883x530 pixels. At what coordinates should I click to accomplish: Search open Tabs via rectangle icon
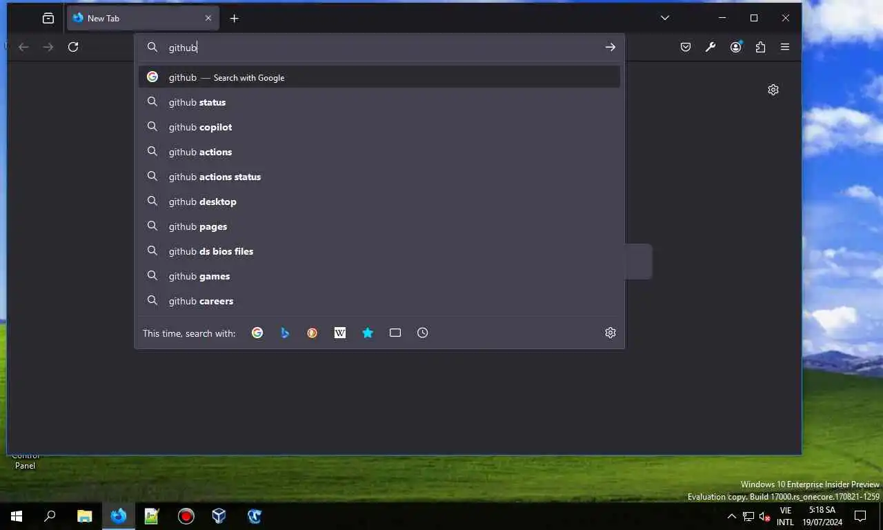coord(395,333)
